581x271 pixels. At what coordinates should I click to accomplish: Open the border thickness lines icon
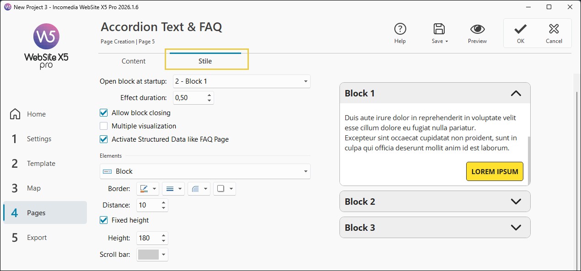(x=170, y=188)
